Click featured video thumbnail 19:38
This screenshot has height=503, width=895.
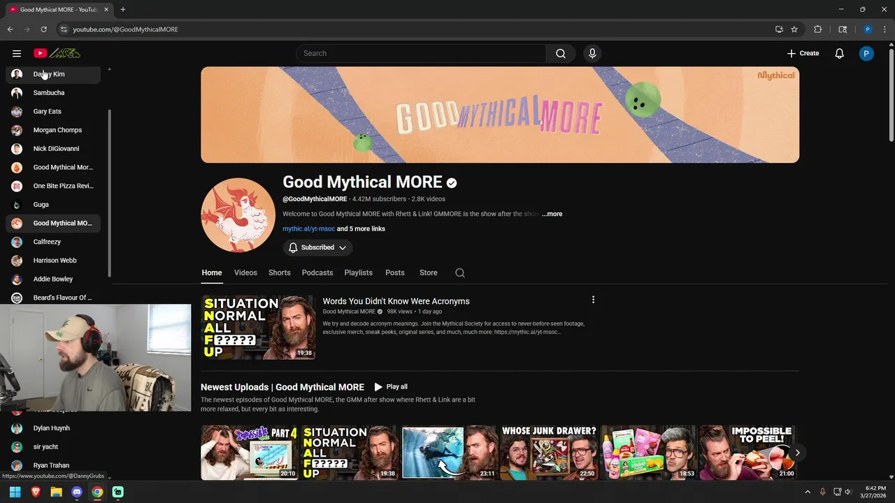[258, 328]
